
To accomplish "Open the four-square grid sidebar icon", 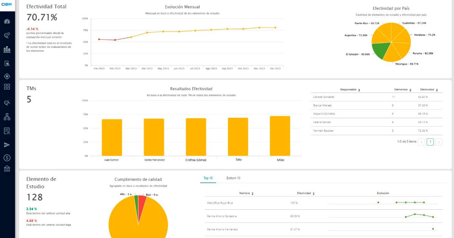I will coord(7,87).
